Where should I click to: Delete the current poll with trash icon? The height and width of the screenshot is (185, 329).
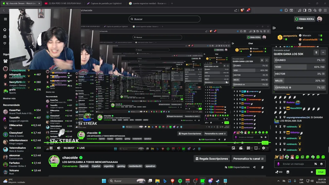coord(316,52)
